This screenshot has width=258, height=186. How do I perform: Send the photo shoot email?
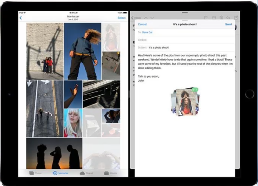229,25
